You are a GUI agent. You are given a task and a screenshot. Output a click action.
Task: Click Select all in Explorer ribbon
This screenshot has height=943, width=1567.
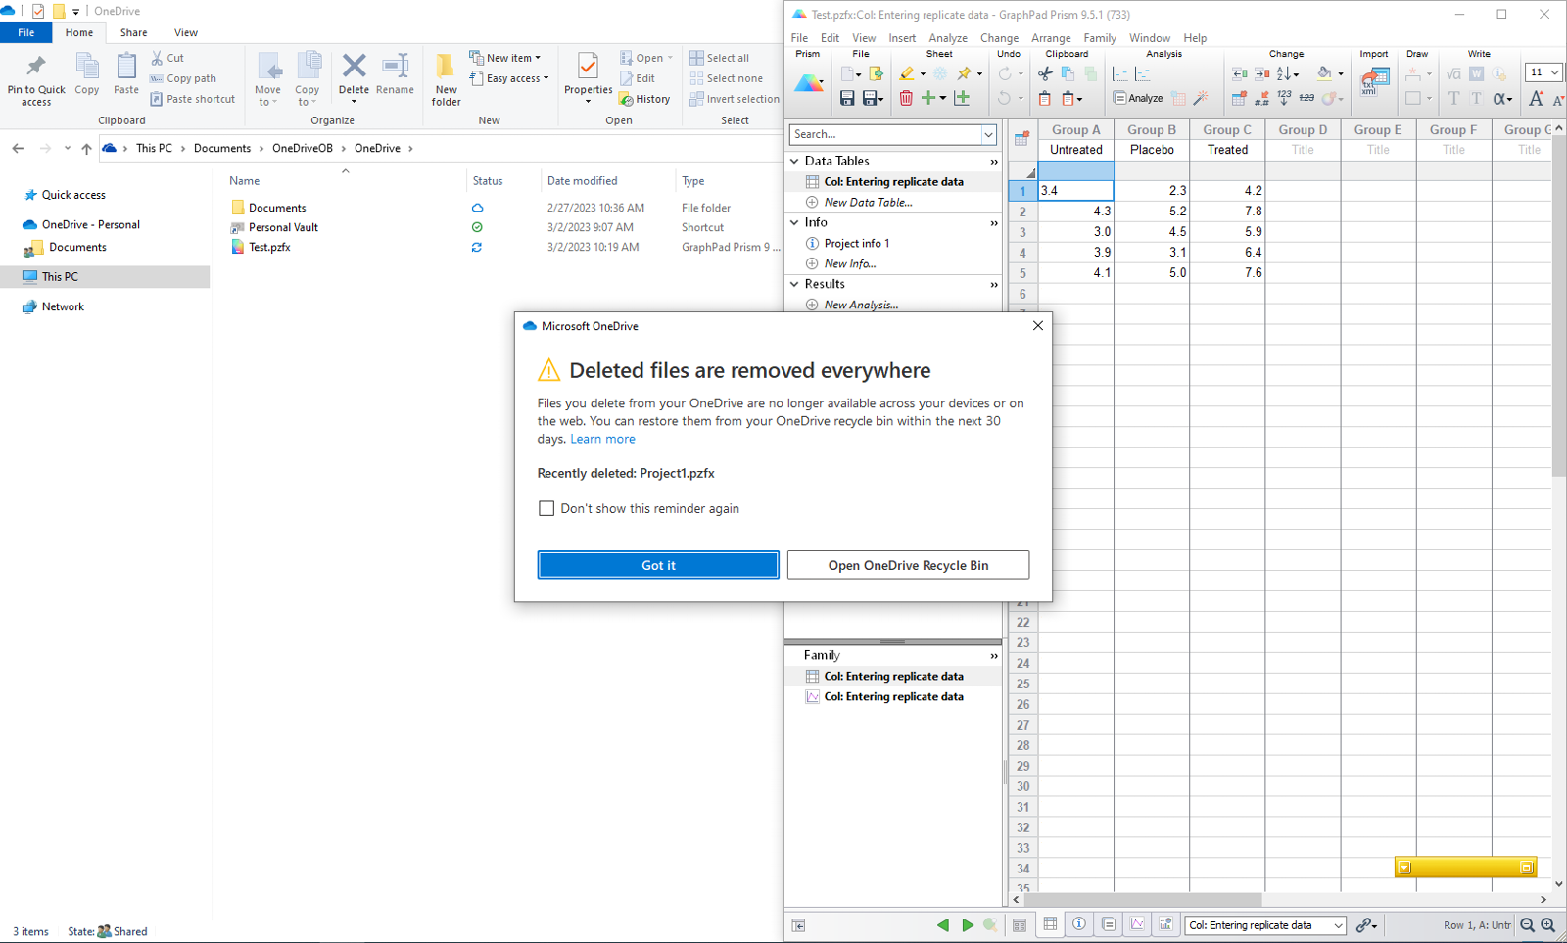tap(720, 58)
